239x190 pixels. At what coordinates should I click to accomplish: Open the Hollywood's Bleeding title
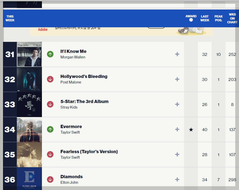[x=84, y=76]
